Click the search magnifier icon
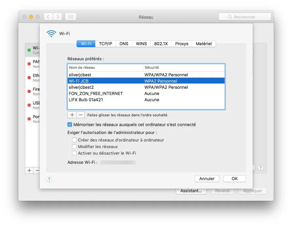Screen dimensions: 292x227 click(x=230, y=17)
